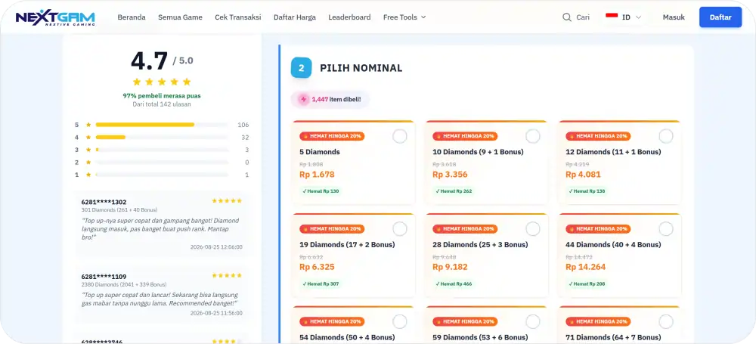Go to the Leaderboard page
This screenshot has height=344, width=756.
[349, 17]
